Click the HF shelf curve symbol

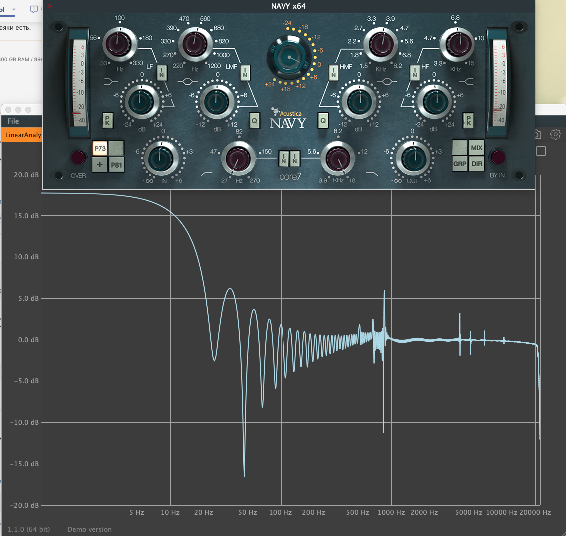click(466, 82)
